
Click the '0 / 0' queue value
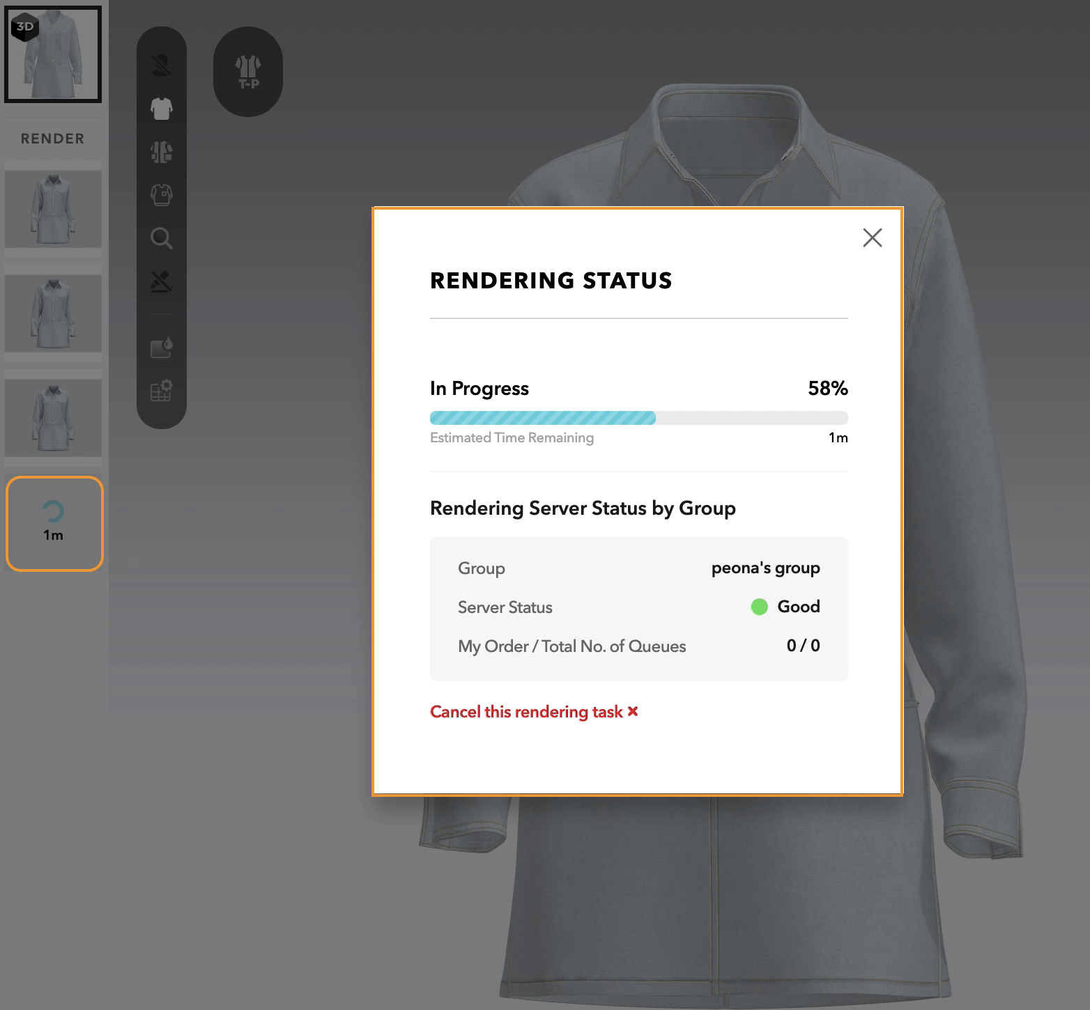(x=804, y=646)
